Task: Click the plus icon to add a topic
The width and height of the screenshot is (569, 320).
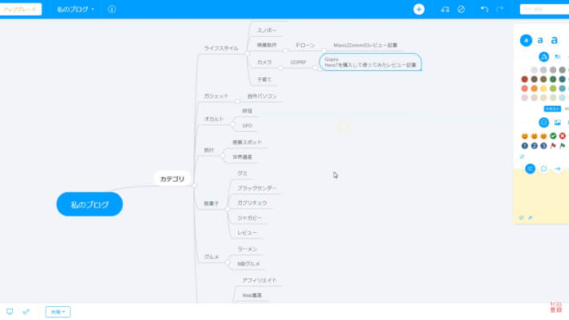Action: [x=419, y=10]
